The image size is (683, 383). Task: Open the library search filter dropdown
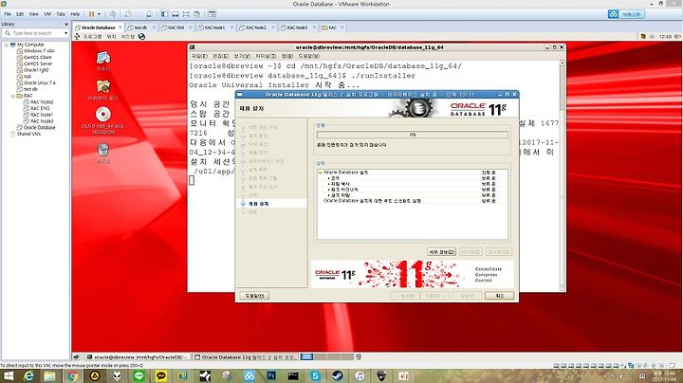pyautogui.click(x=65, y=33)
